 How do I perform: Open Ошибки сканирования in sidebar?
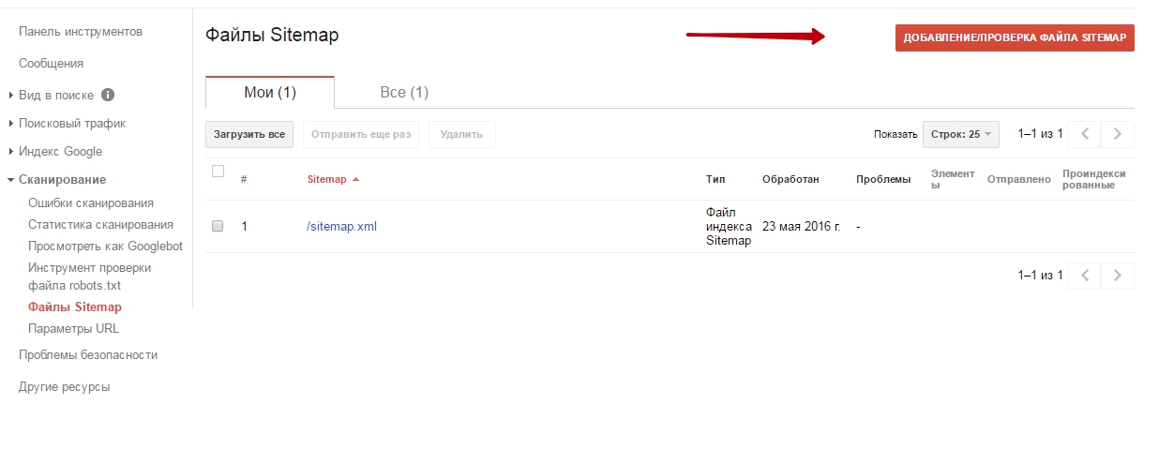(91, 202)
